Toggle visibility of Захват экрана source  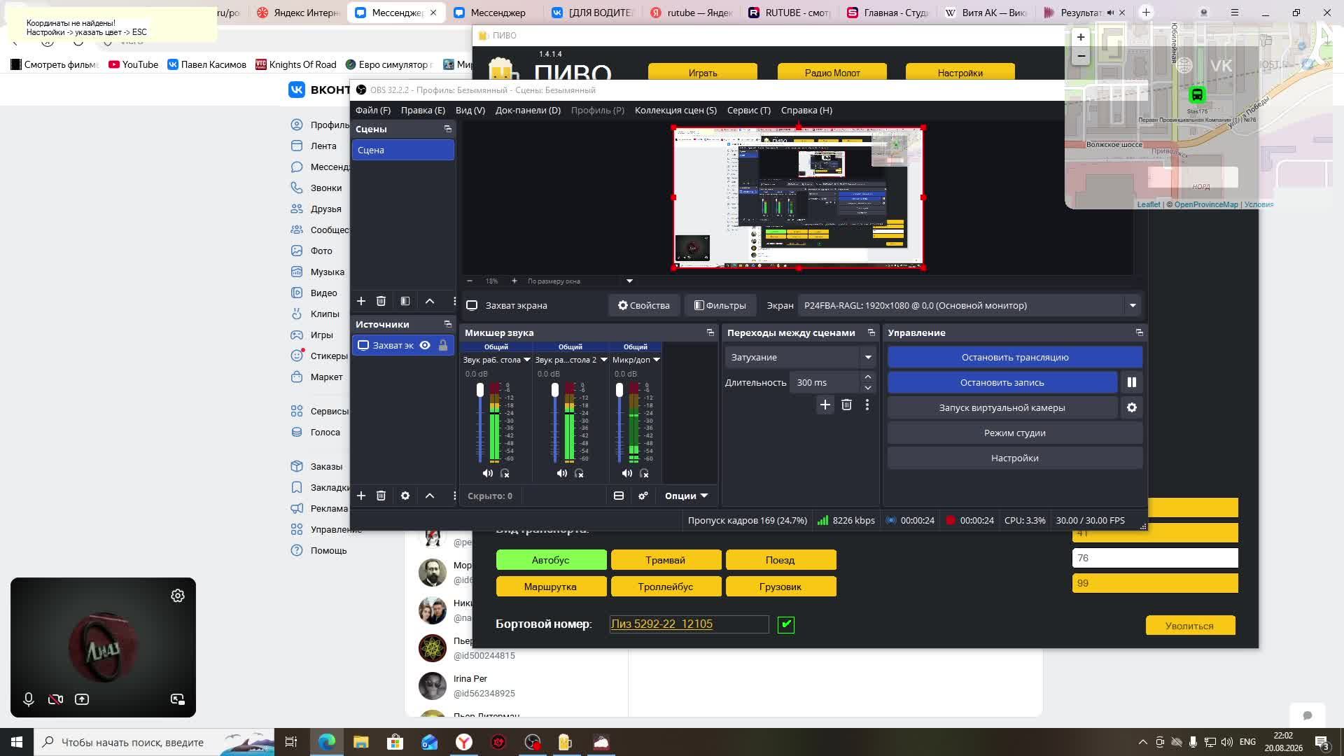[425, 345]
